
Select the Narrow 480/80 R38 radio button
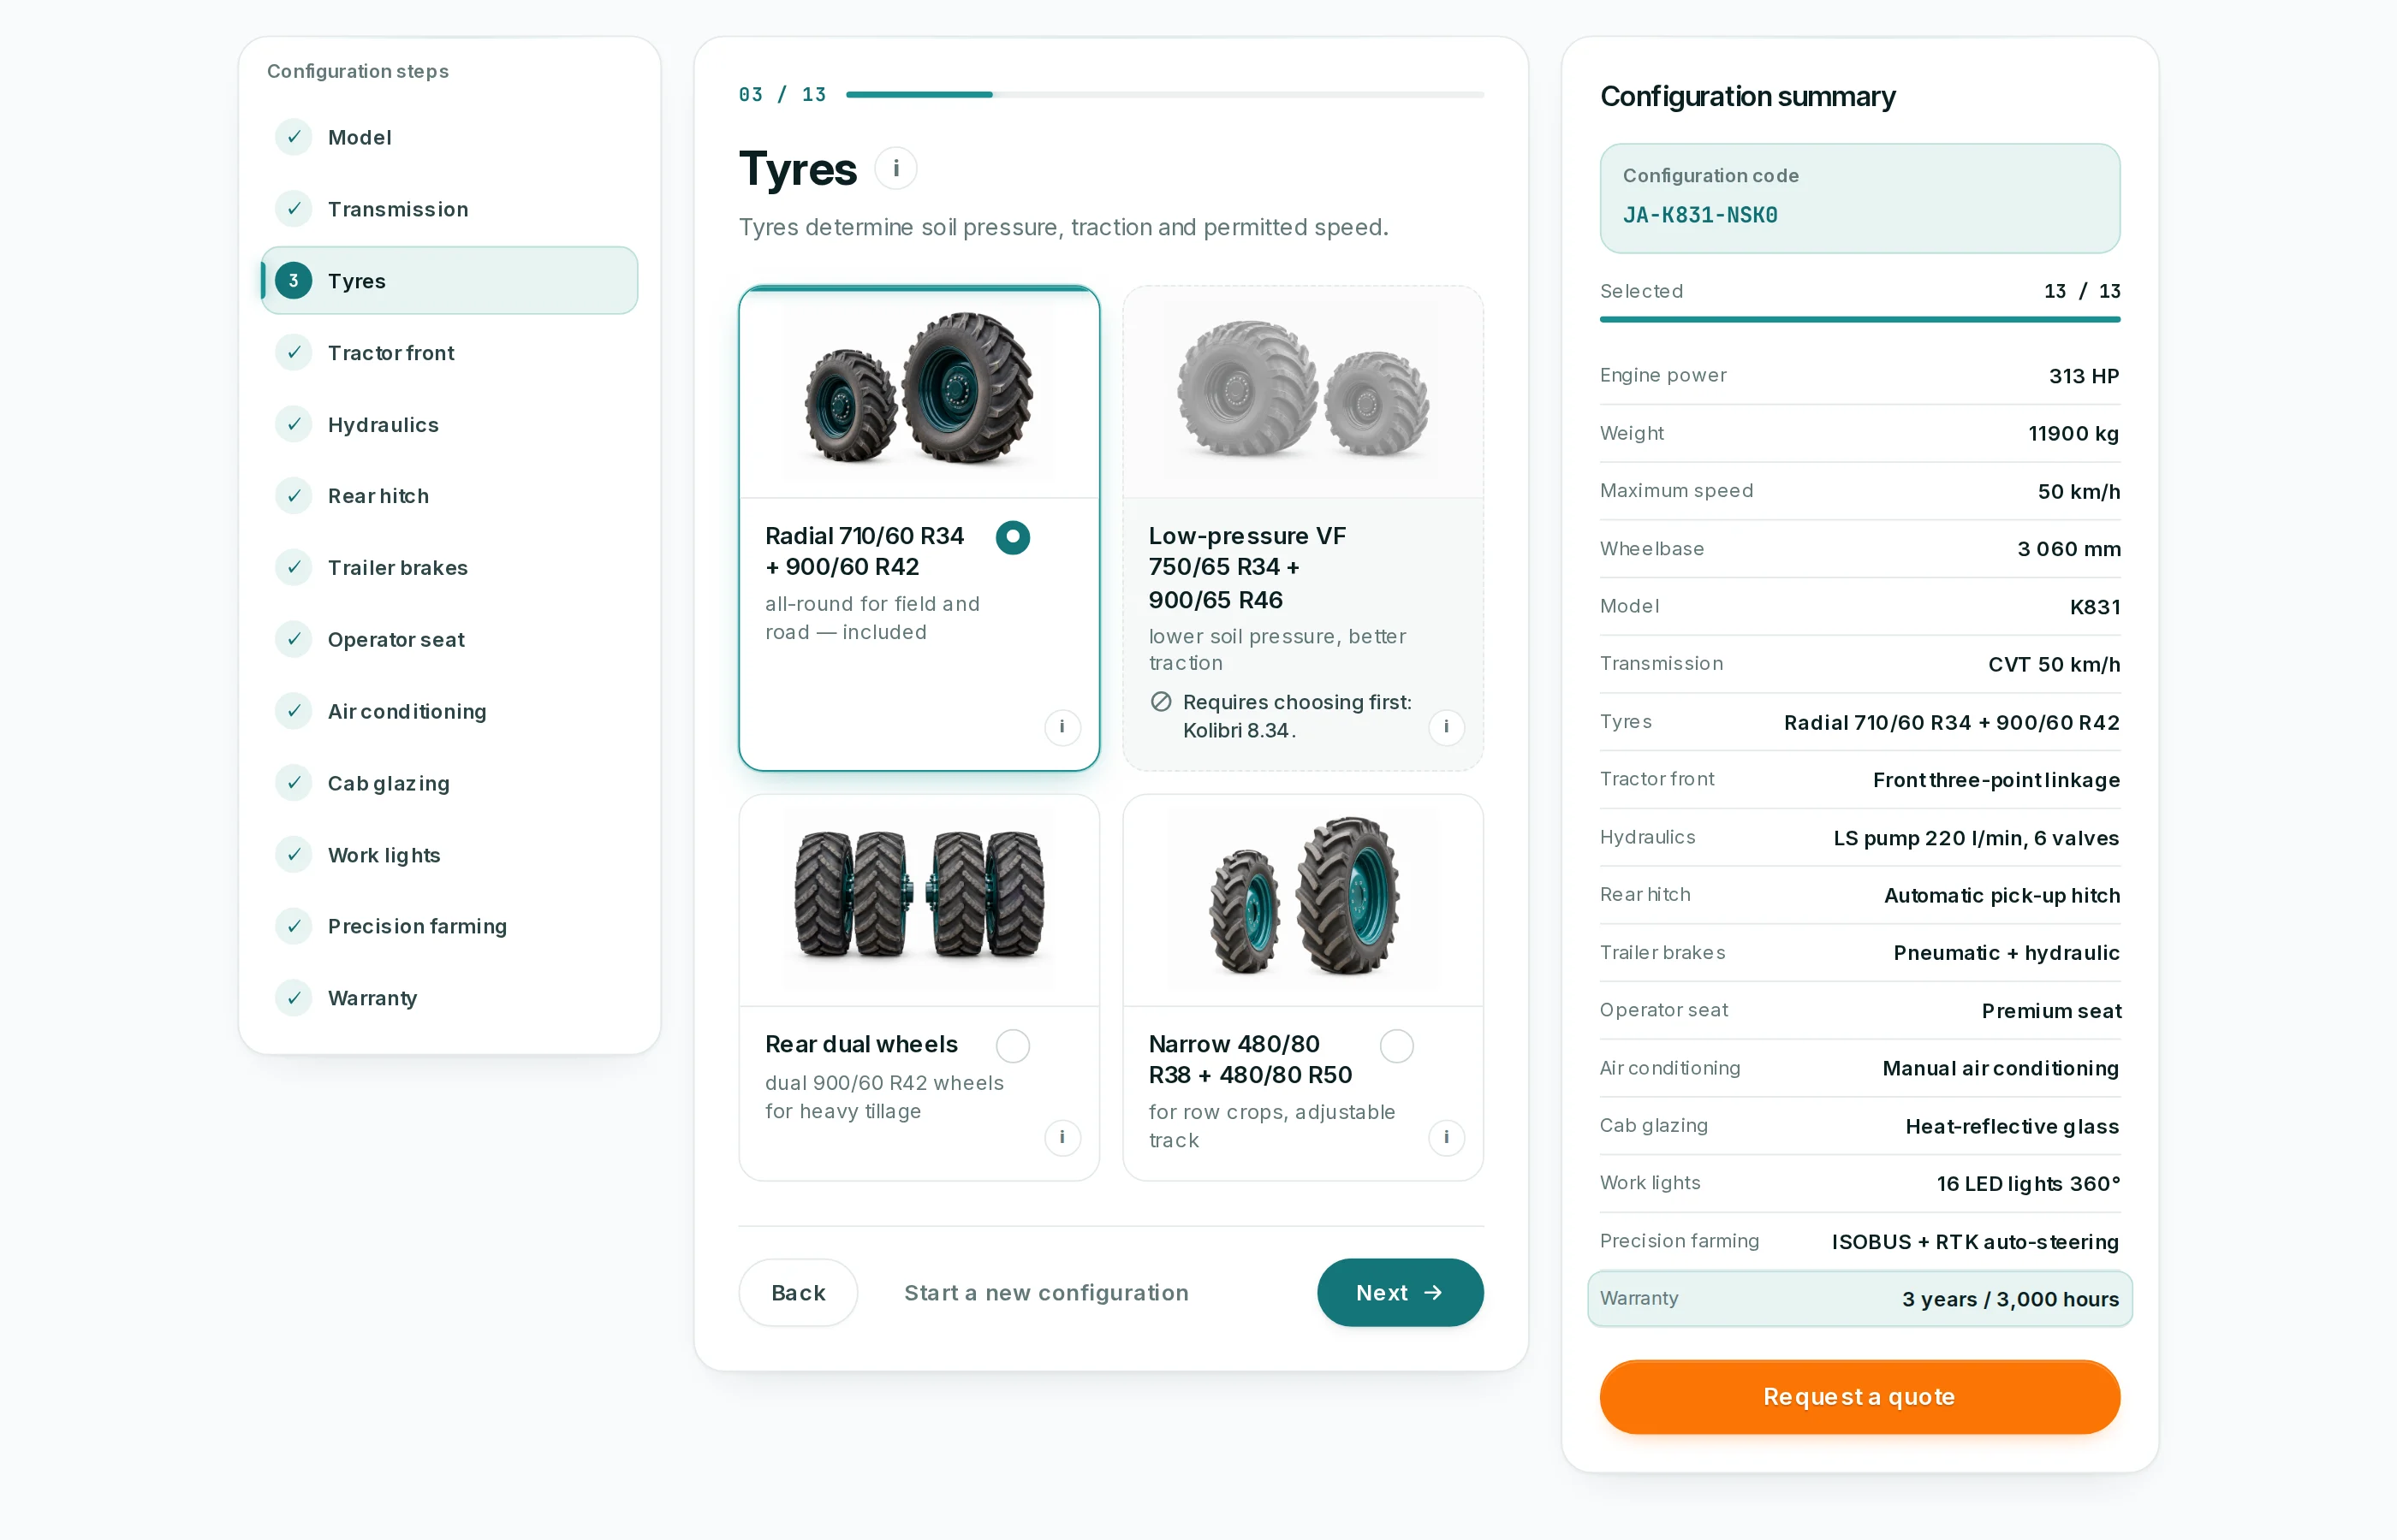tap(1396, 1046)
